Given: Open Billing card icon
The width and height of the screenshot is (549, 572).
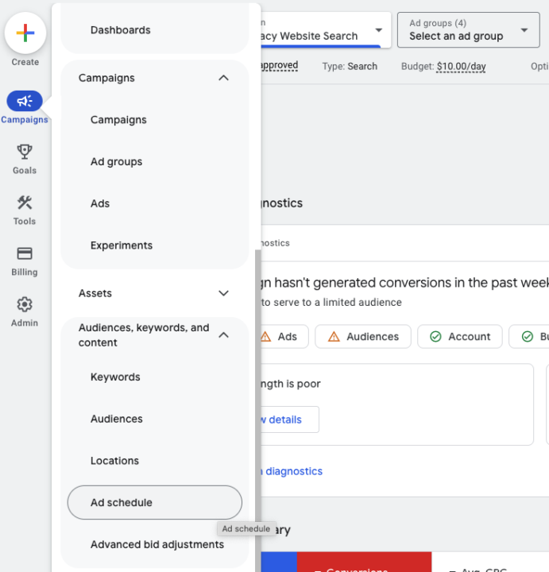Looking at the screenshot, I should tap(25, 253).
